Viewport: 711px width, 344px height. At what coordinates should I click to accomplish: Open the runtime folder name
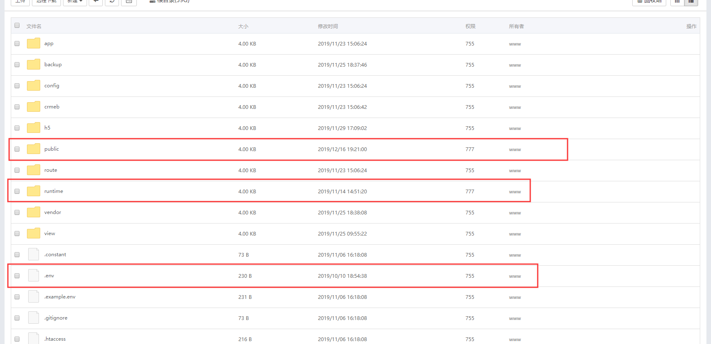coord(54,191)
